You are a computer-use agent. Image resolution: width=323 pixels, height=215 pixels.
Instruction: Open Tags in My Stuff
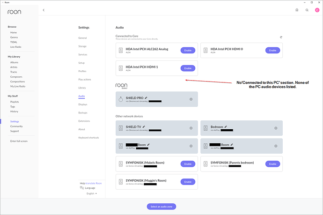point(13,107)
